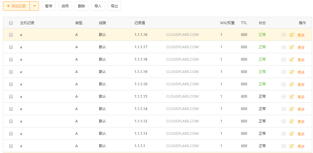
Task: Click the remark icon on the 1.1.1.1 row
Action: tap(284, 146)
